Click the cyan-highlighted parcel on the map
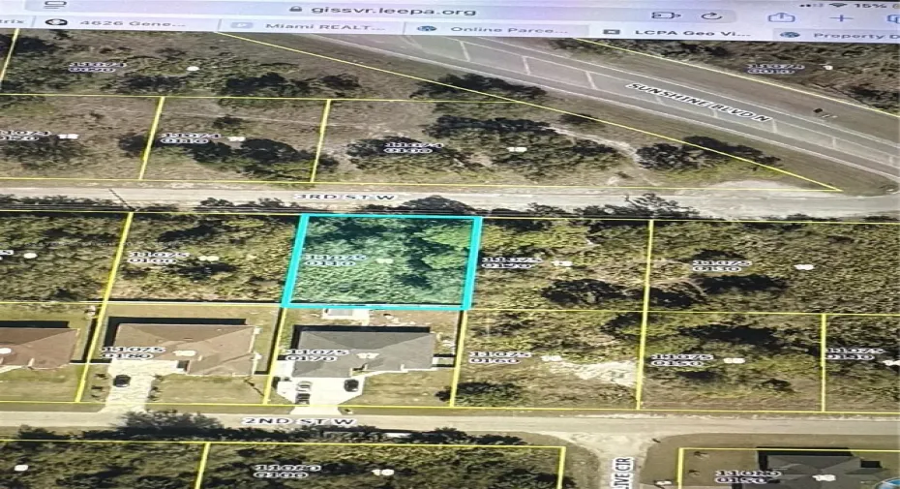Screen dimensions: 900x489 tap(383, 261)
